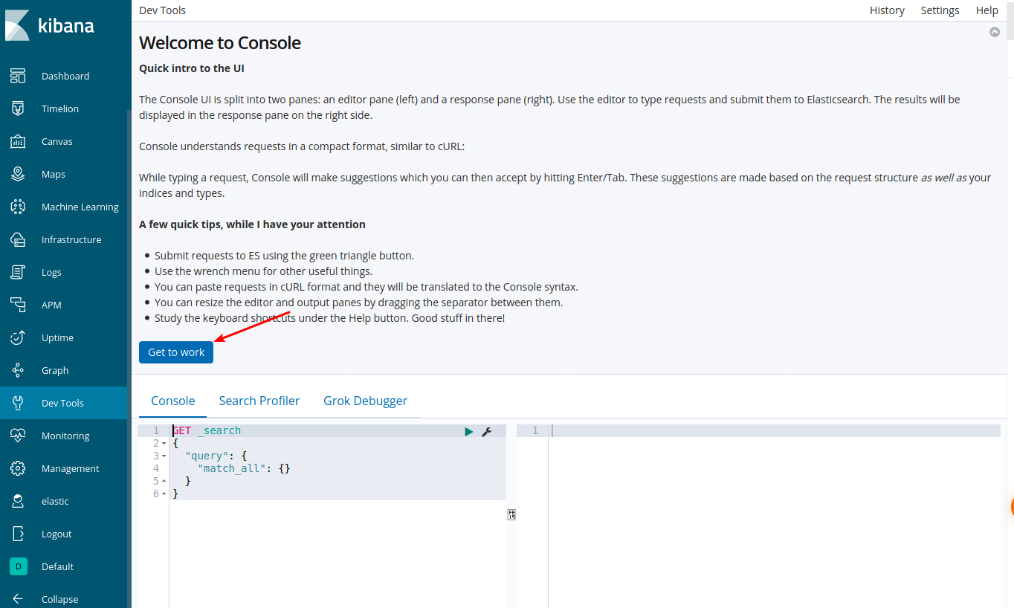Run request with green triangle button
Image resolution: width=1014 pixels, height=608 pixels.
[x=468, y=431]
